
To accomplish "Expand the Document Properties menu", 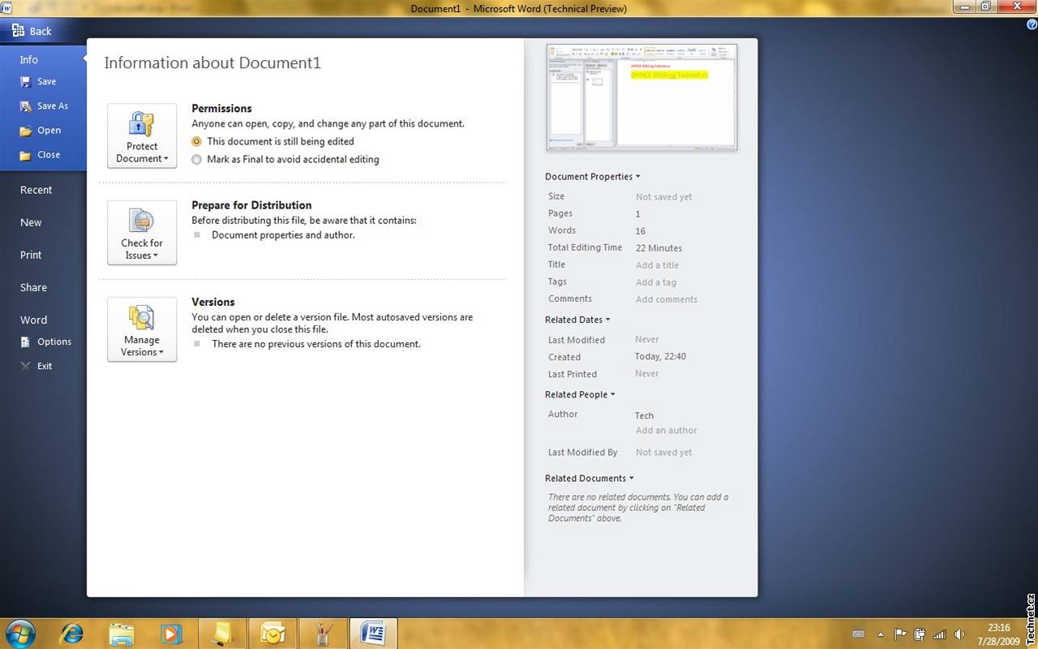I will 592,177.
